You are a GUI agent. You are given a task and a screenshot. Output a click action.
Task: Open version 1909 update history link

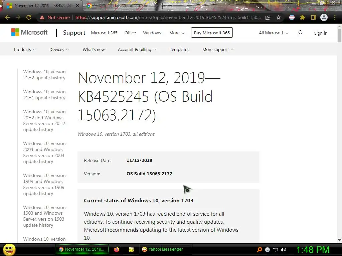tap(44, 184)
